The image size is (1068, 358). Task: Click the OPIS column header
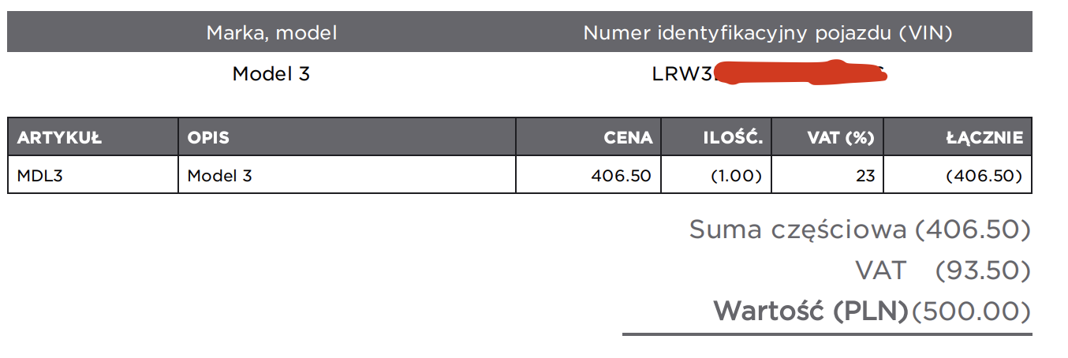[347, 137]
